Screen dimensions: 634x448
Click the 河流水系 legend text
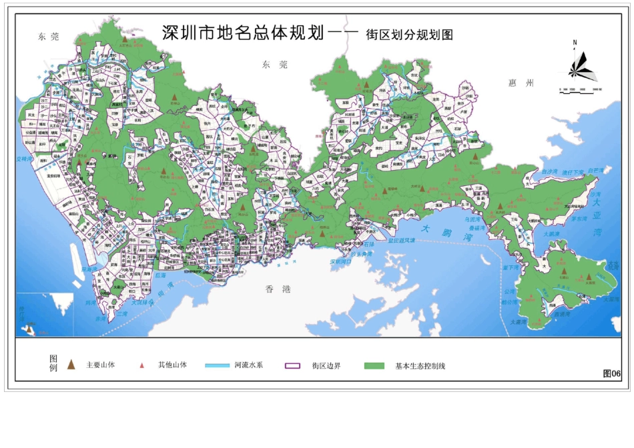click(x=249, y=365)
